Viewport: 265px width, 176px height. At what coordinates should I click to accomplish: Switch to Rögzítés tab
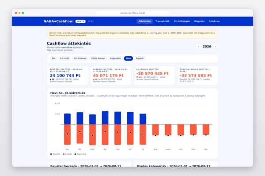tap(199, 21)
